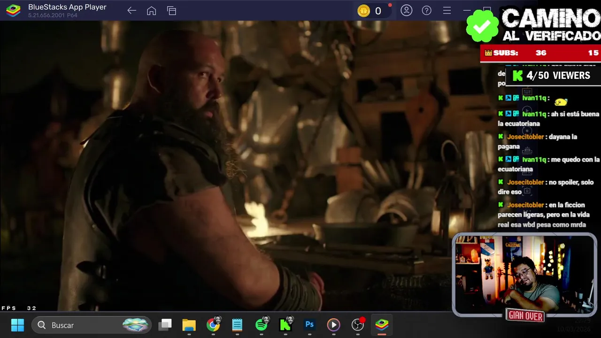Go back using BlueStacks back arrow

pos(131,11)
